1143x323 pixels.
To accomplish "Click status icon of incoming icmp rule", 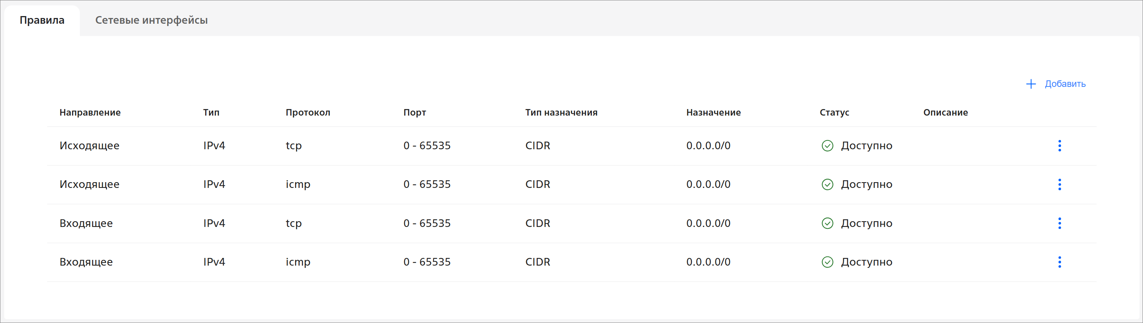I will click(x=827, y=262).
